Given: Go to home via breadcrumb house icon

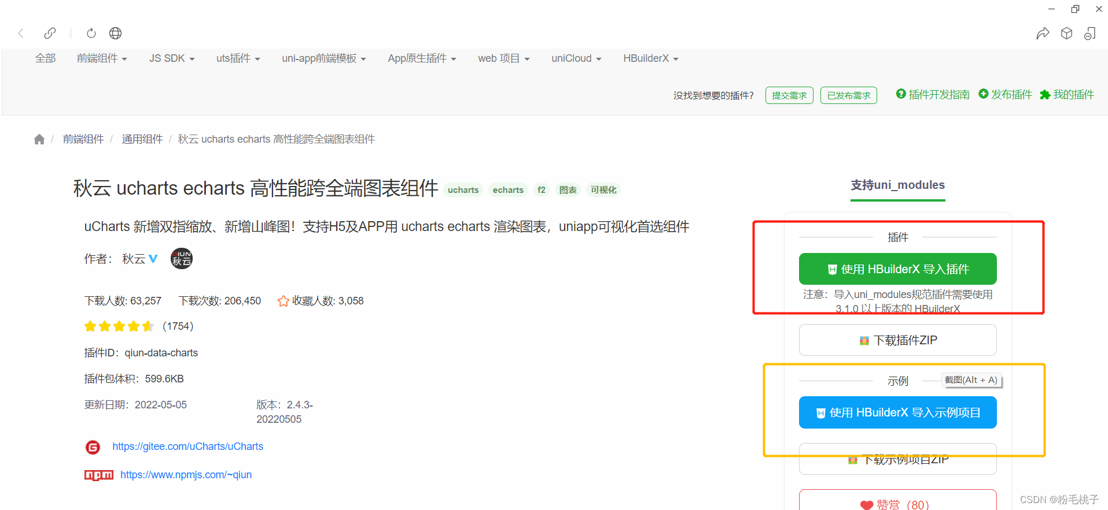Looking at the screenshot, I should point(39,139).
